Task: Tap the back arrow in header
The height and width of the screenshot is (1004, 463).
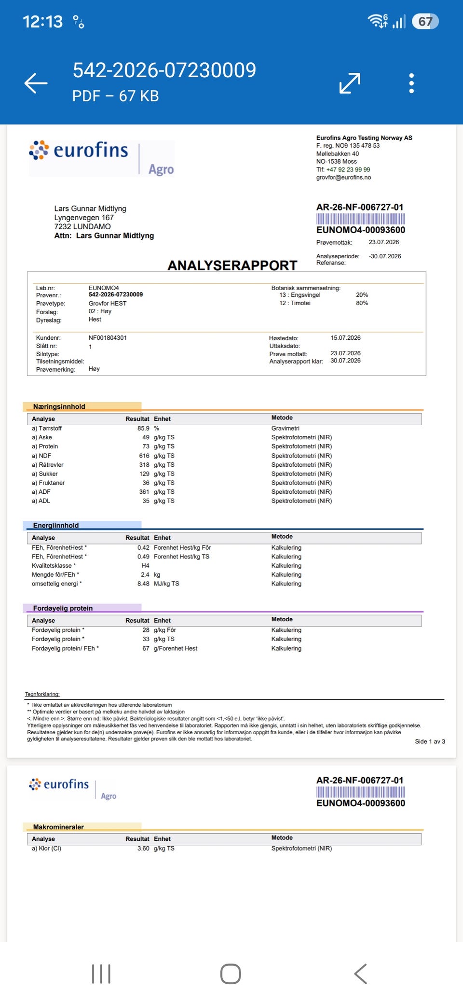Action: coord(36,83)
